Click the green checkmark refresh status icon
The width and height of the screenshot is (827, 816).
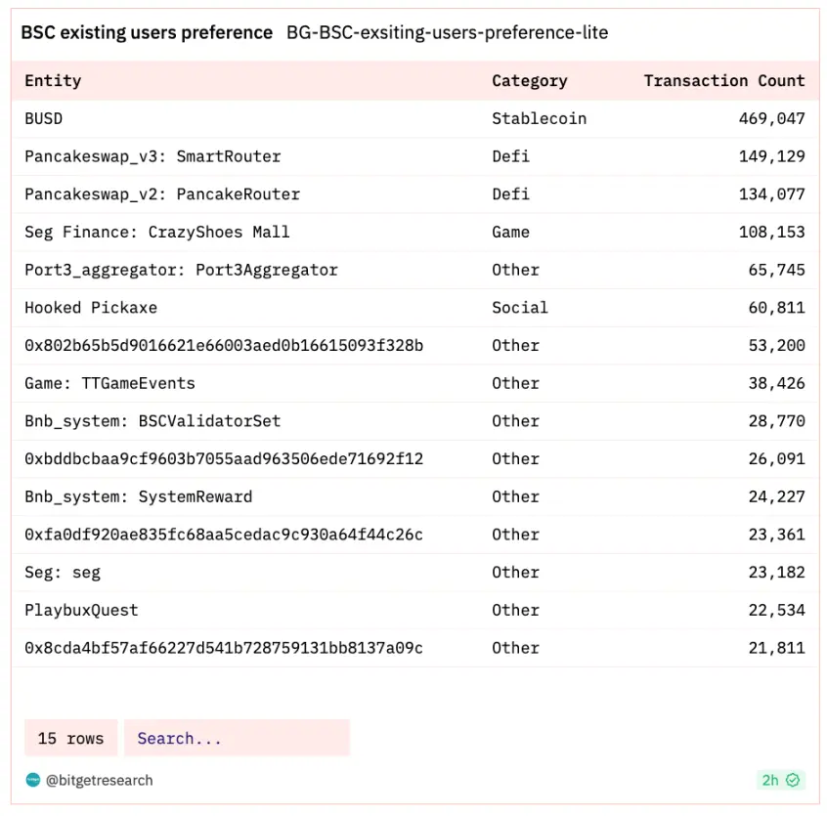[793, 780]
